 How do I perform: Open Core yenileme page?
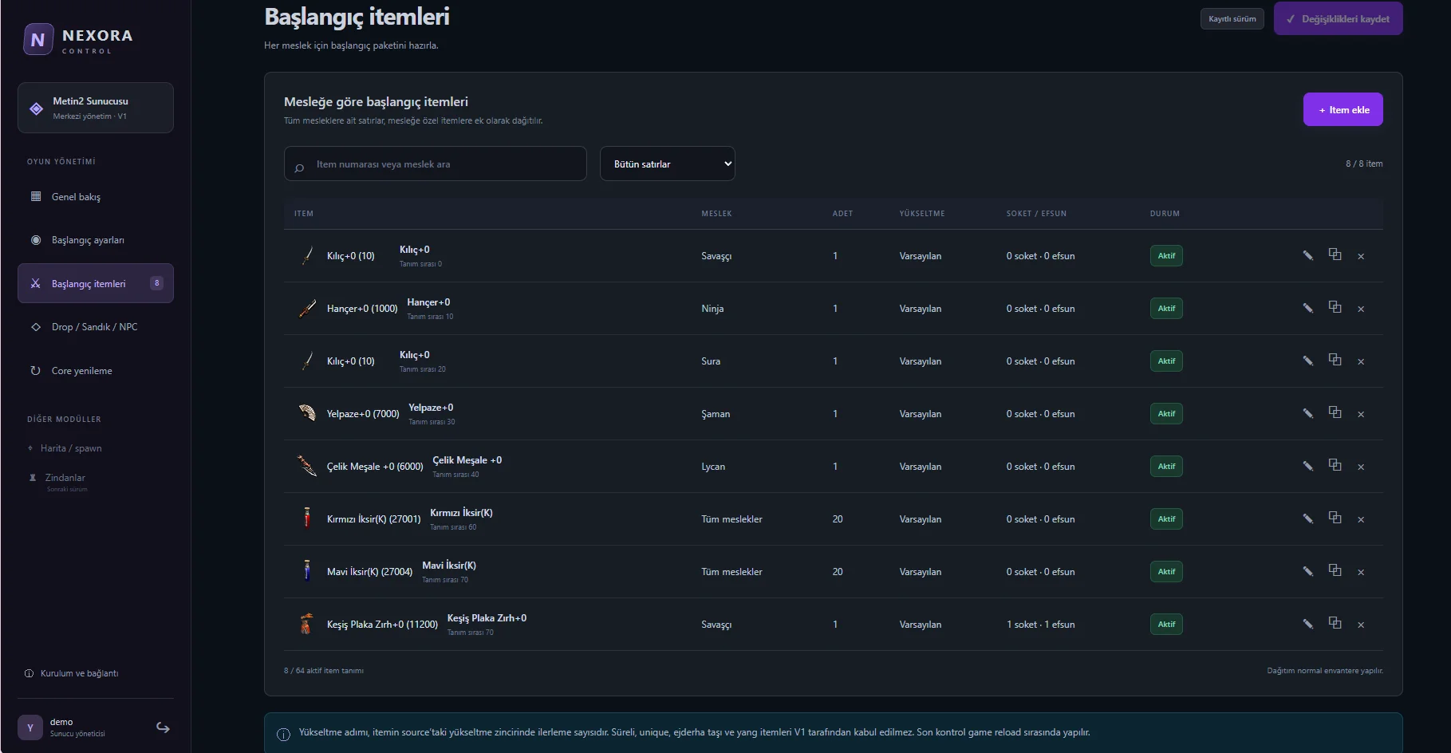click(x=96, y=371)
